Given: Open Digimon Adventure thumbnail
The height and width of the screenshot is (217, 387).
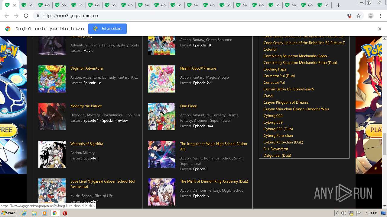Looking at the screenshot, I should point(52,79).
